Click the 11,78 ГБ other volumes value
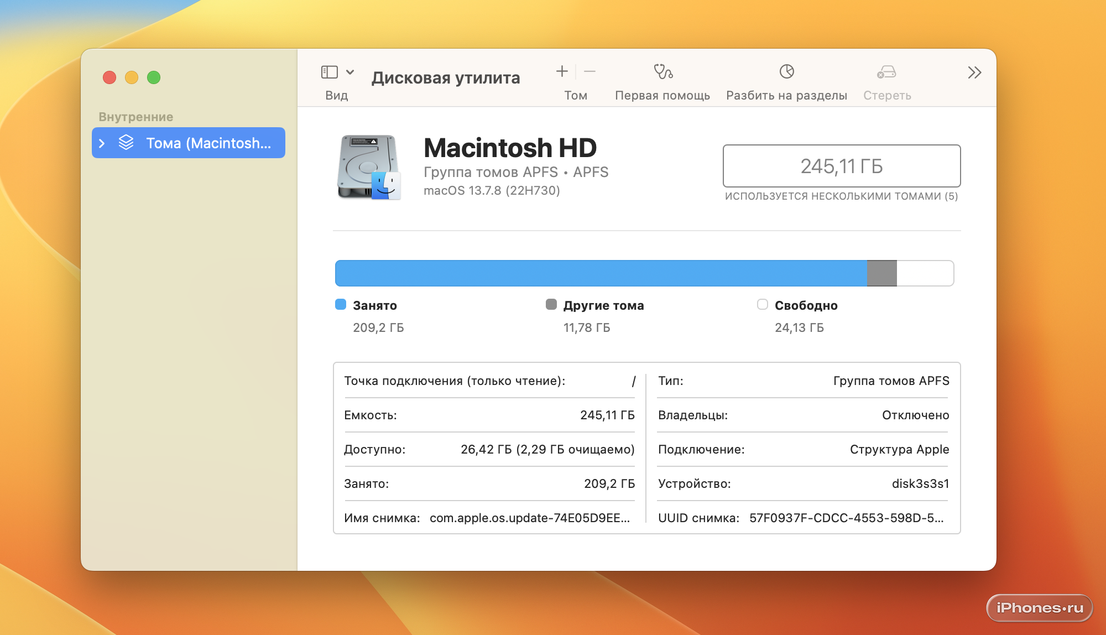1106x635 pixels. pos(587,327)
